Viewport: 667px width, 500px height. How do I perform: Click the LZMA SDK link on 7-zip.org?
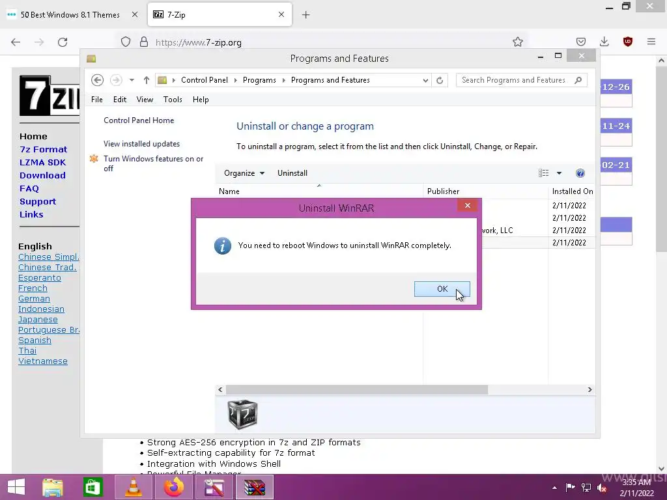42,162
